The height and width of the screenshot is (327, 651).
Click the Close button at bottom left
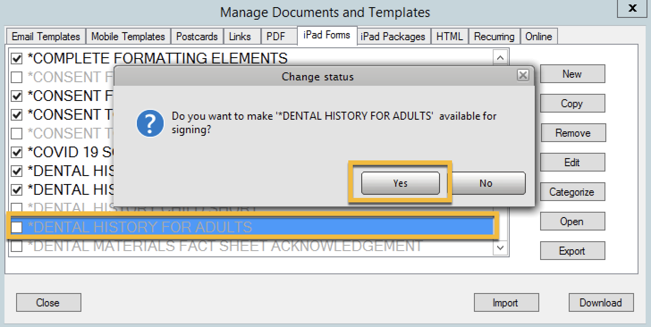pyautogui.click(x=48, y=302)
